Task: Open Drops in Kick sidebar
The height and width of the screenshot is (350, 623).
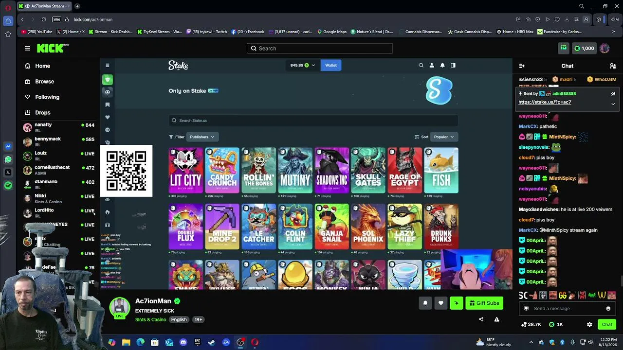Action: [x=42, y=112]
